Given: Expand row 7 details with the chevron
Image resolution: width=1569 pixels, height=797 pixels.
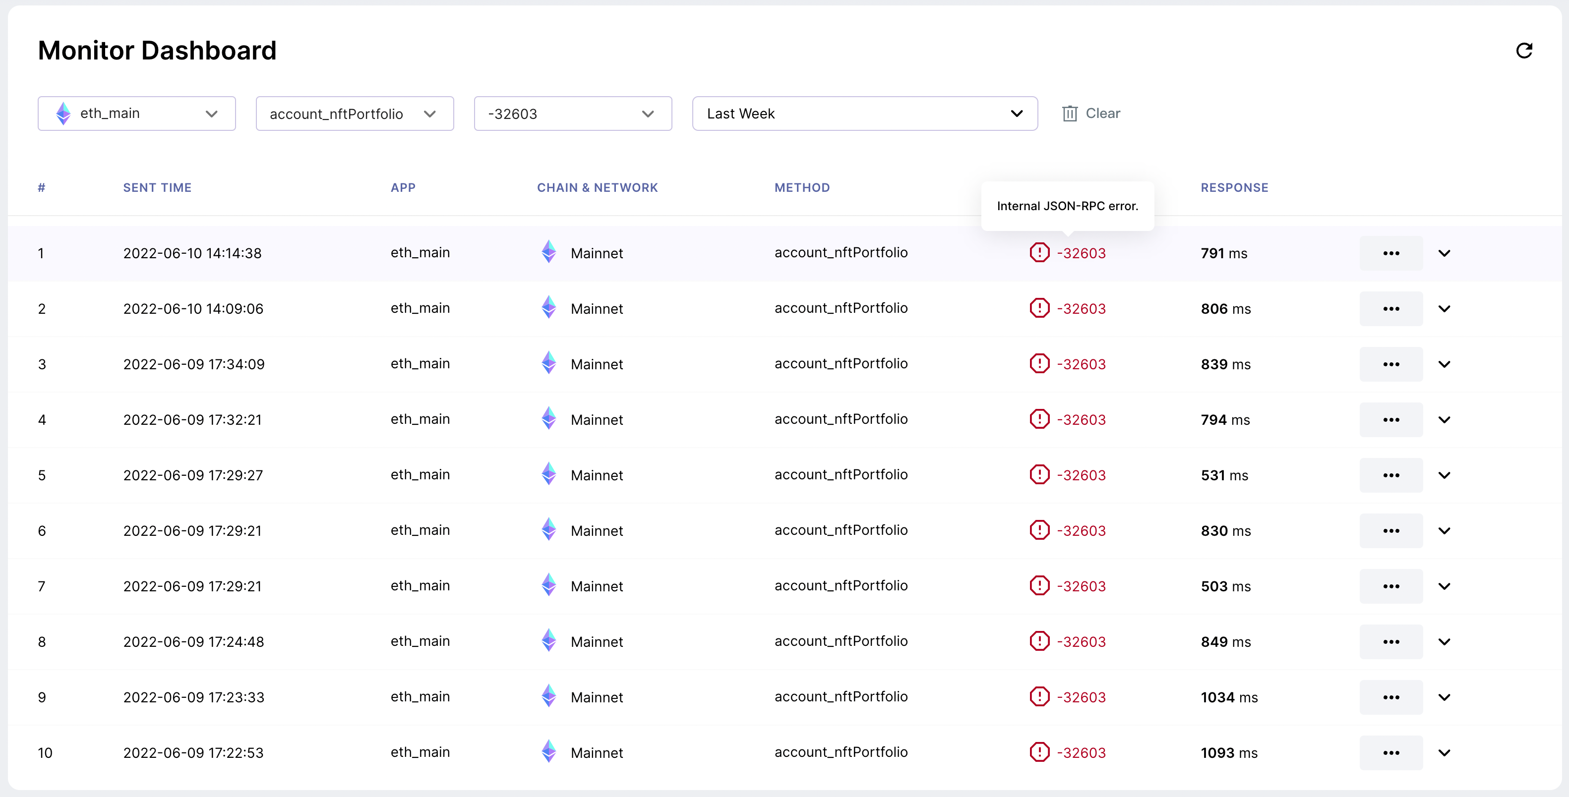Looking at the screenshot, I should tap(1444, 586).
